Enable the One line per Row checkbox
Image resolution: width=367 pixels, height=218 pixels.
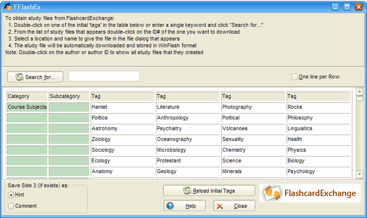(x=294, y=77)
